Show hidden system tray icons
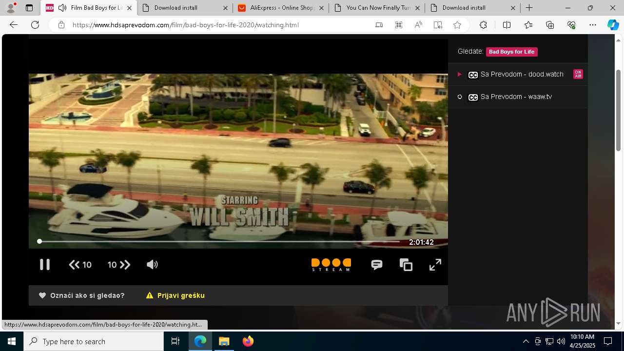This screenshot has height=351, width=624. 526,341
